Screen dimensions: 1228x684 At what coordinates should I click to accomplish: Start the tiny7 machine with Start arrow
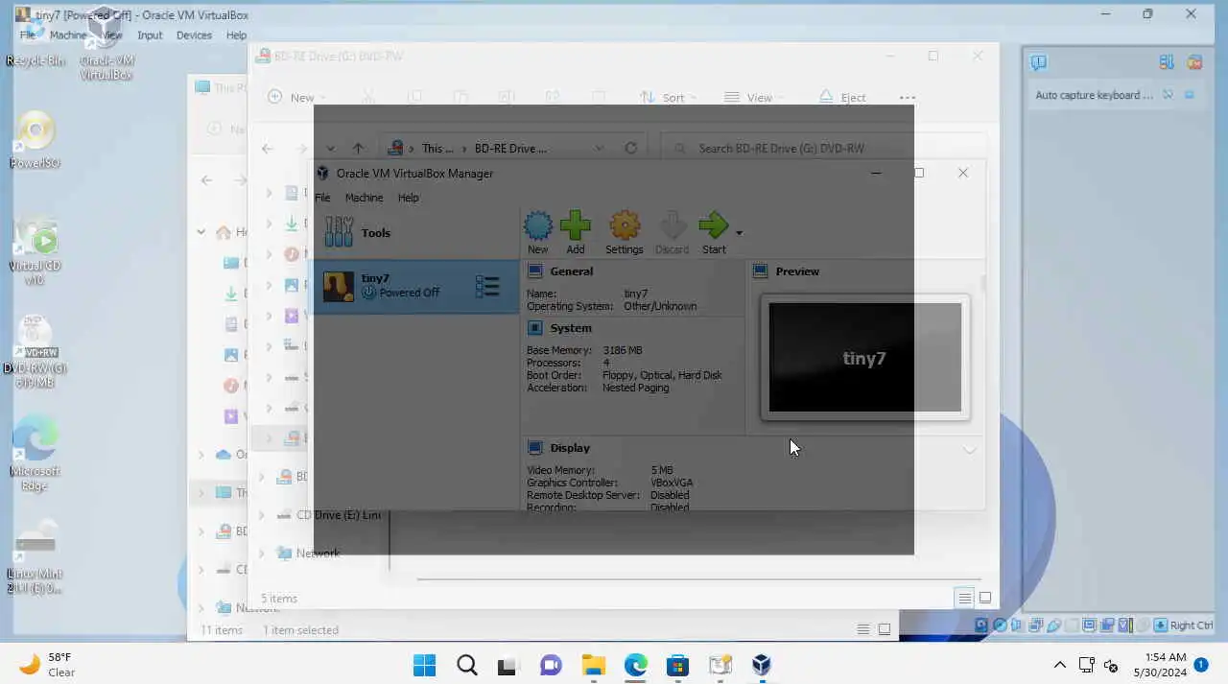[714, 233]
